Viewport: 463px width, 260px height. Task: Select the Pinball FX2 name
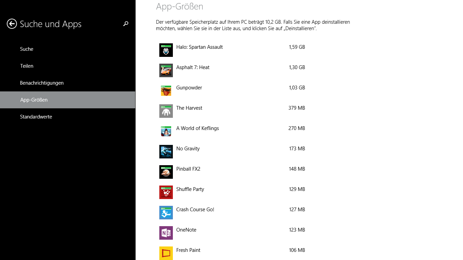pos(188,169)
